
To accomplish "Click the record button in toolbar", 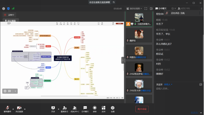I will pos(95,109).
